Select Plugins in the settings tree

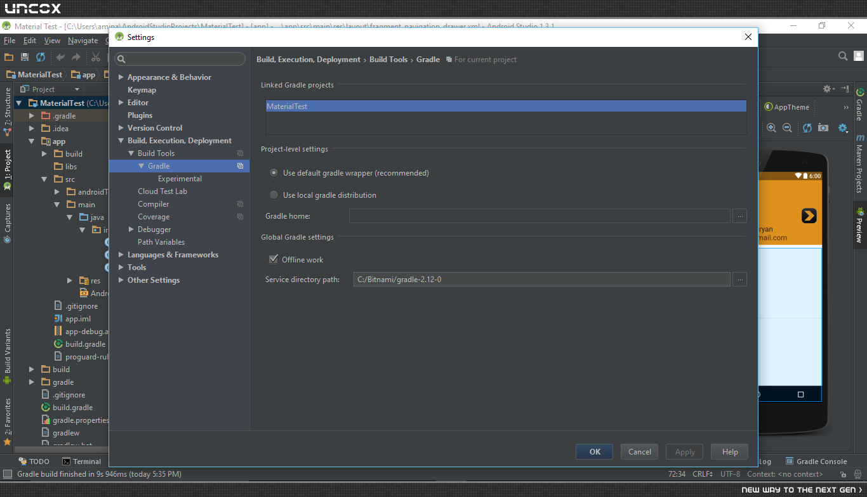point(140,115)
